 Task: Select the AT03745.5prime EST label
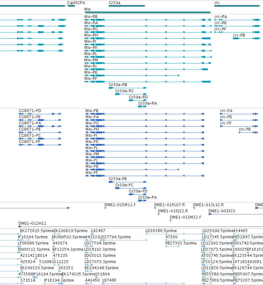tap(217, 256)
